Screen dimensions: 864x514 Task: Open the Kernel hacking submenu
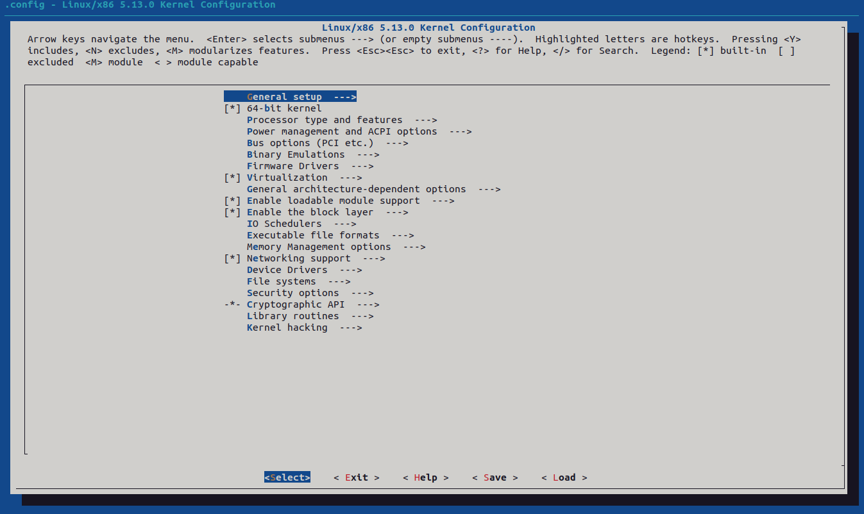coord(305,327)
